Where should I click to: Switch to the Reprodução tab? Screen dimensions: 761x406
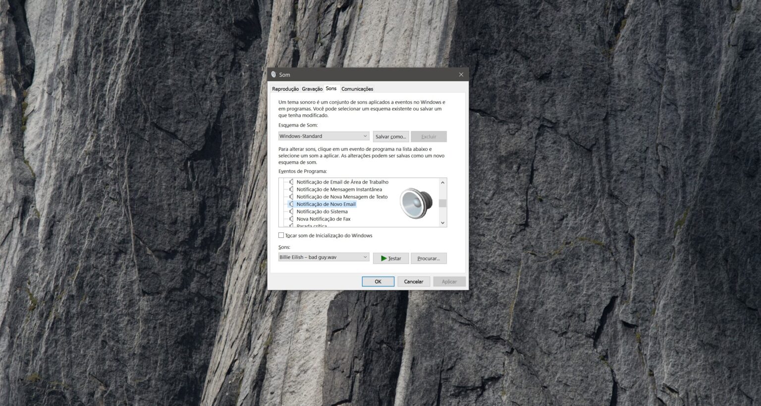click(x=285, y=89)
